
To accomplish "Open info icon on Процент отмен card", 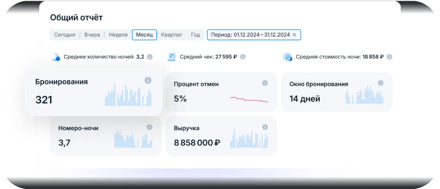I will click(x=265, y=83).
